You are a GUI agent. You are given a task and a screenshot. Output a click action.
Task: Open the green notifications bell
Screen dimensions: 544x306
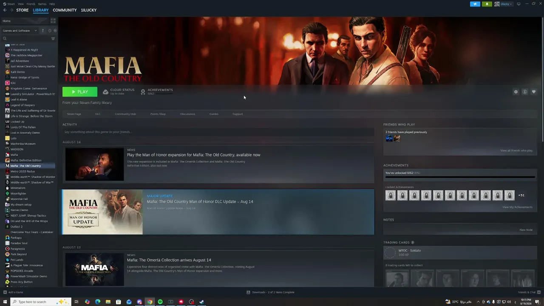pyautogui.click(x=487, y=4)
